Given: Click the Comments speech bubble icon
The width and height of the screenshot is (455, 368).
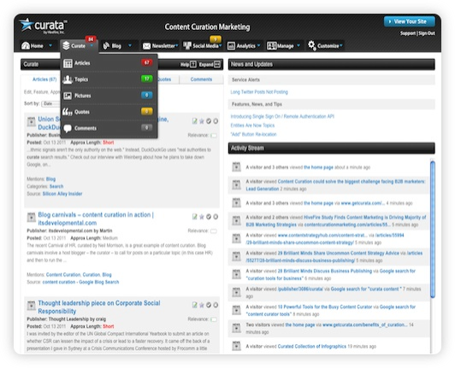Looking at the screenshot, I should 68,128.
